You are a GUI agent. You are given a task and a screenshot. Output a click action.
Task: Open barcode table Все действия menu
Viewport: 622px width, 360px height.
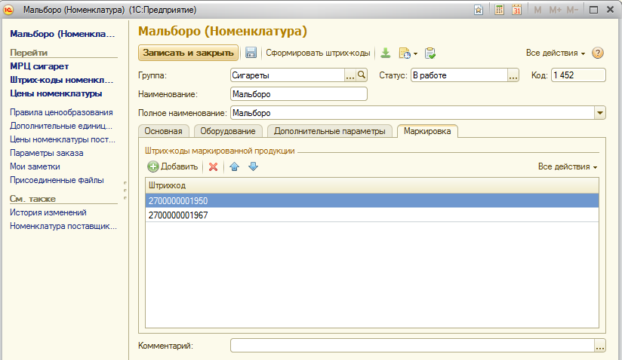point(568,166)
